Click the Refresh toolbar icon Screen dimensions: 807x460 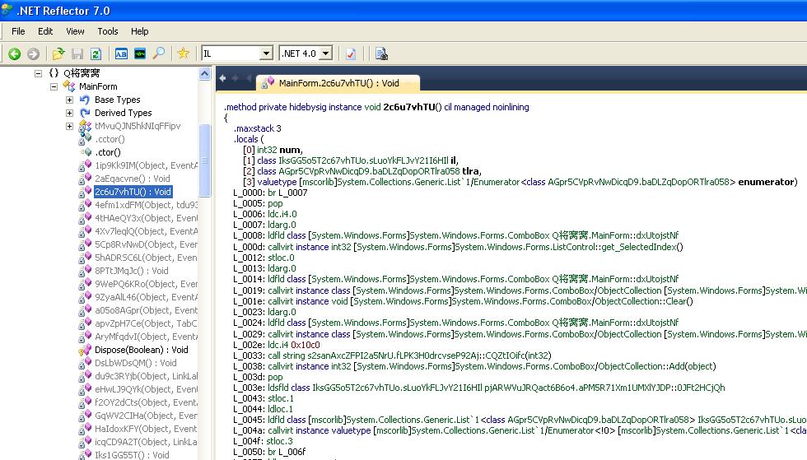point(96,53)
